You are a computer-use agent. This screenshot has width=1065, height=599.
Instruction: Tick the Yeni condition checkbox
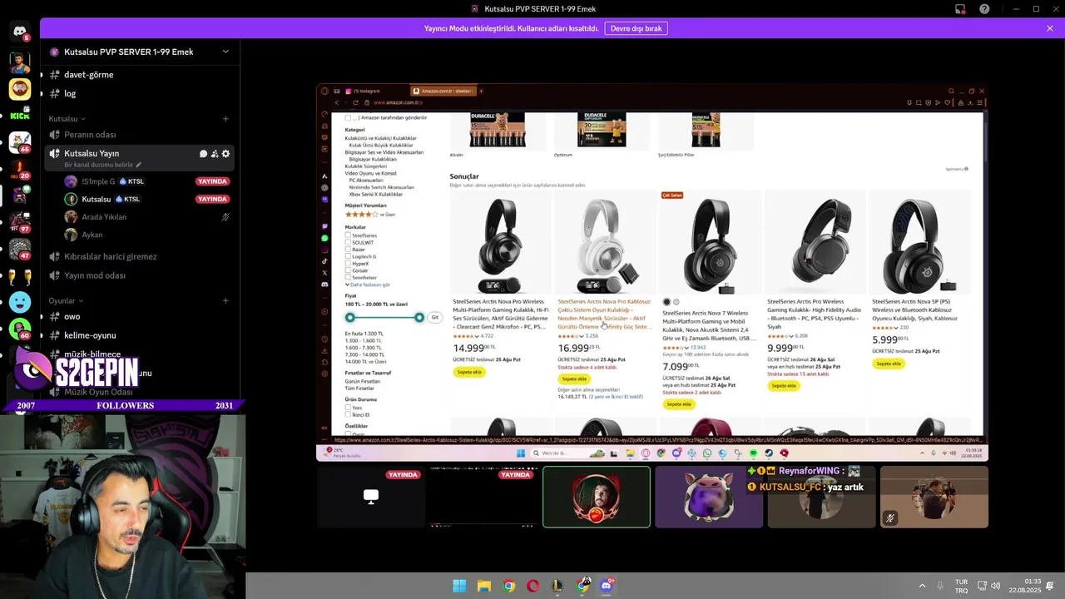pyautogui.click(x=348, y=408)
